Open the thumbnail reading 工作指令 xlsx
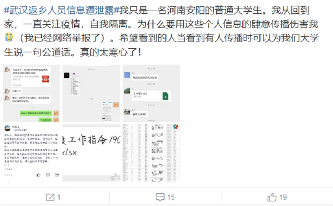This screenshot has height=206, width=333. [91, 153]
